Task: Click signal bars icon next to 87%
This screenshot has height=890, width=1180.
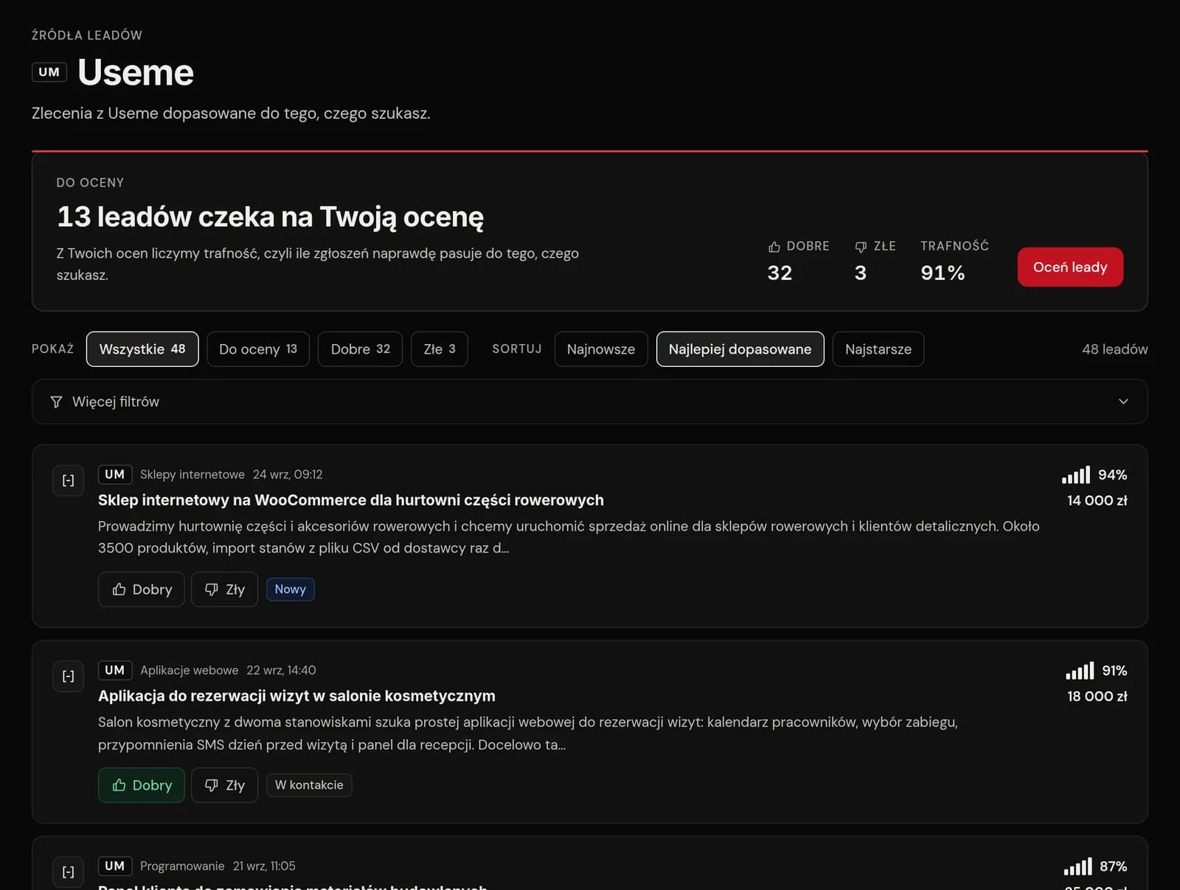Action: (x=1077, y=867)
